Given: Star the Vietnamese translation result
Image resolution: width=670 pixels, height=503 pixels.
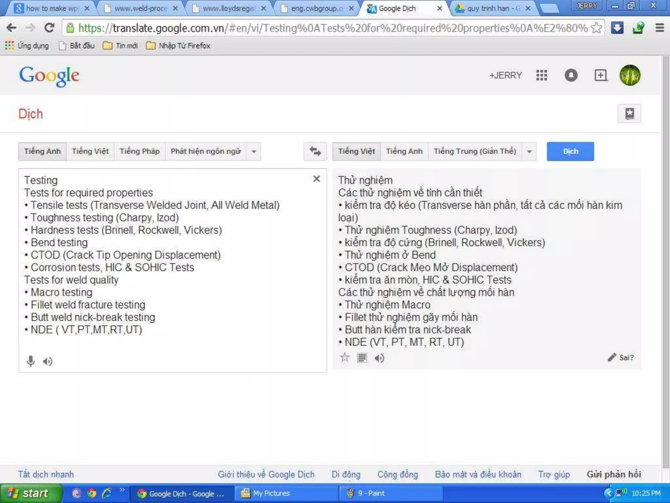Looking at the screenshot, I should coord(344,358).
